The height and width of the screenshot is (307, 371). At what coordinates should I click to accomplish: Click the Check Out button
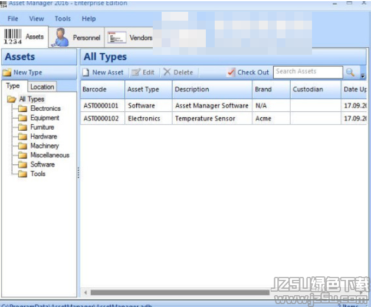pyautogui.click(x=248, y=72)
